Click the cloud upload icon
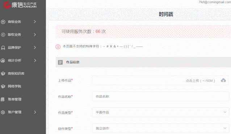 [x=223, y=80]
